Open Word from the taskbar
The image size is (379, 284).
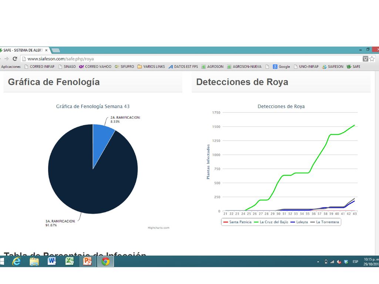click(52, 261)
